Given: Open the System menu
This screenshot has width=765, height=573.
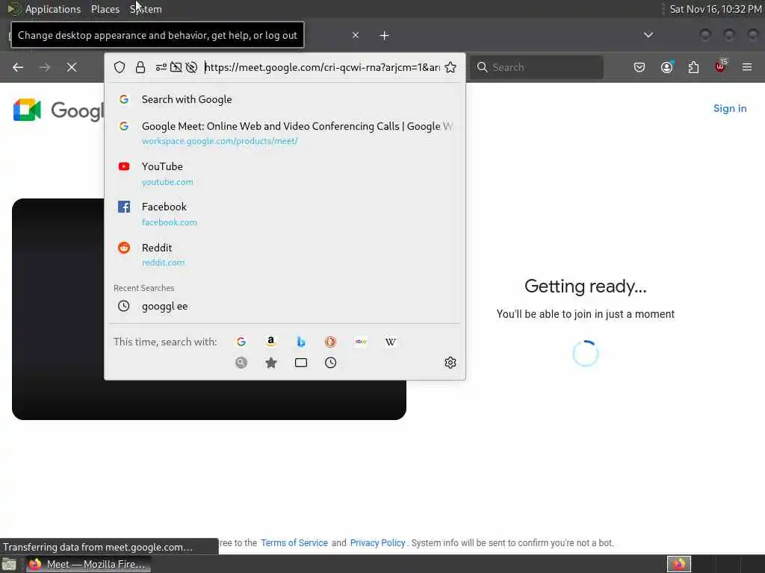Looking at the screenshot, I should click(x=146, y=9).
